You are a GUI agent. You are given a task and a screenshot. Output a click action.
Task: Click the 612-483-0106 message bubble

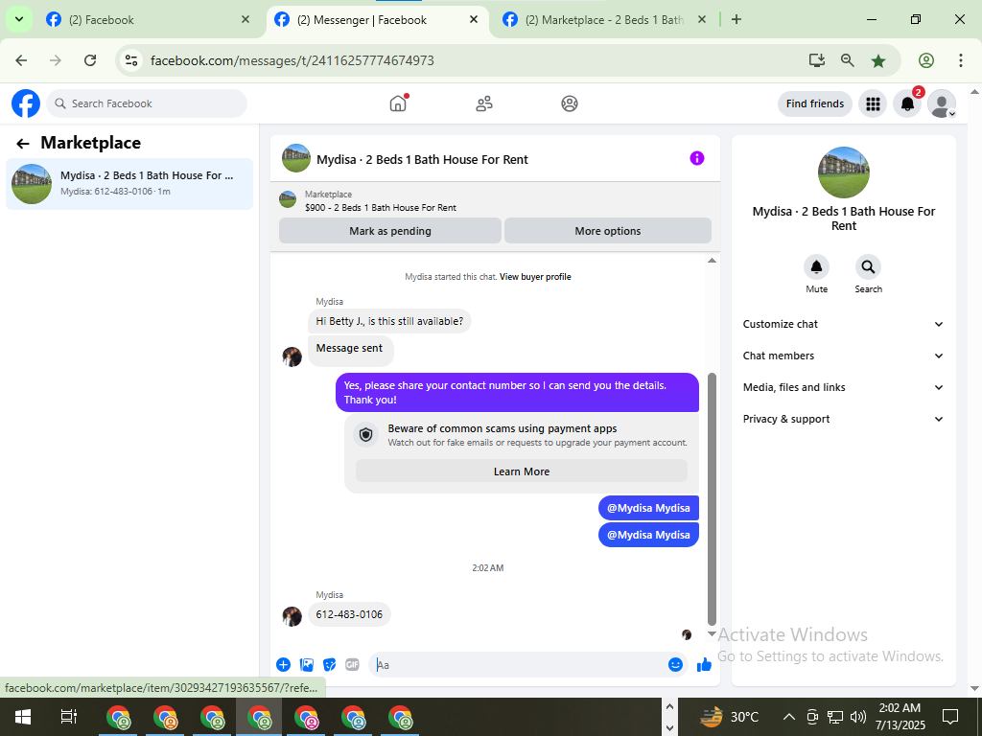[349, 614]
